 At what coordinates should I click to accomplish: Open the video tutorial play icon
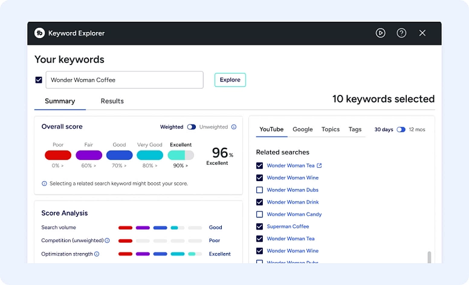pyautogui.click(x=381, y=33)
